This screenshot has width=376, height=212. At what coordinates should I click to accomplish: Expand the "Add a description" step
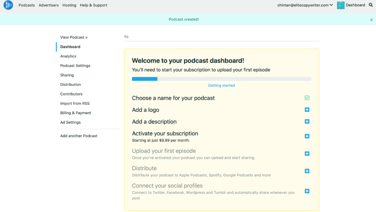(x=307, y=121)
